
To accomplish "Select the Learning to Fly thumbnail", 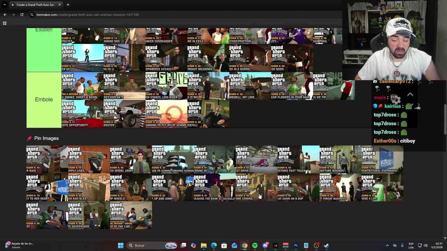I will 166,114.
